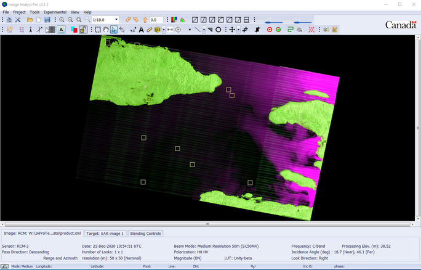421x270 pixels.
Task: Switch to Target: SAR image 1 tab
Action: point(105,234)
